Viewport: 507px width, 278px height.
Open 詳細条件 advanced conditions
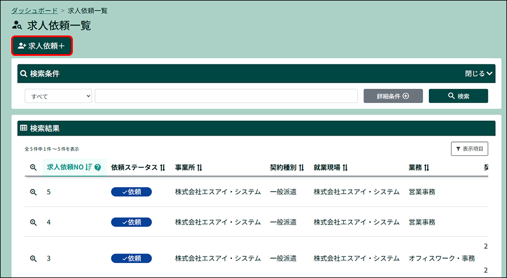coord(393,96)
